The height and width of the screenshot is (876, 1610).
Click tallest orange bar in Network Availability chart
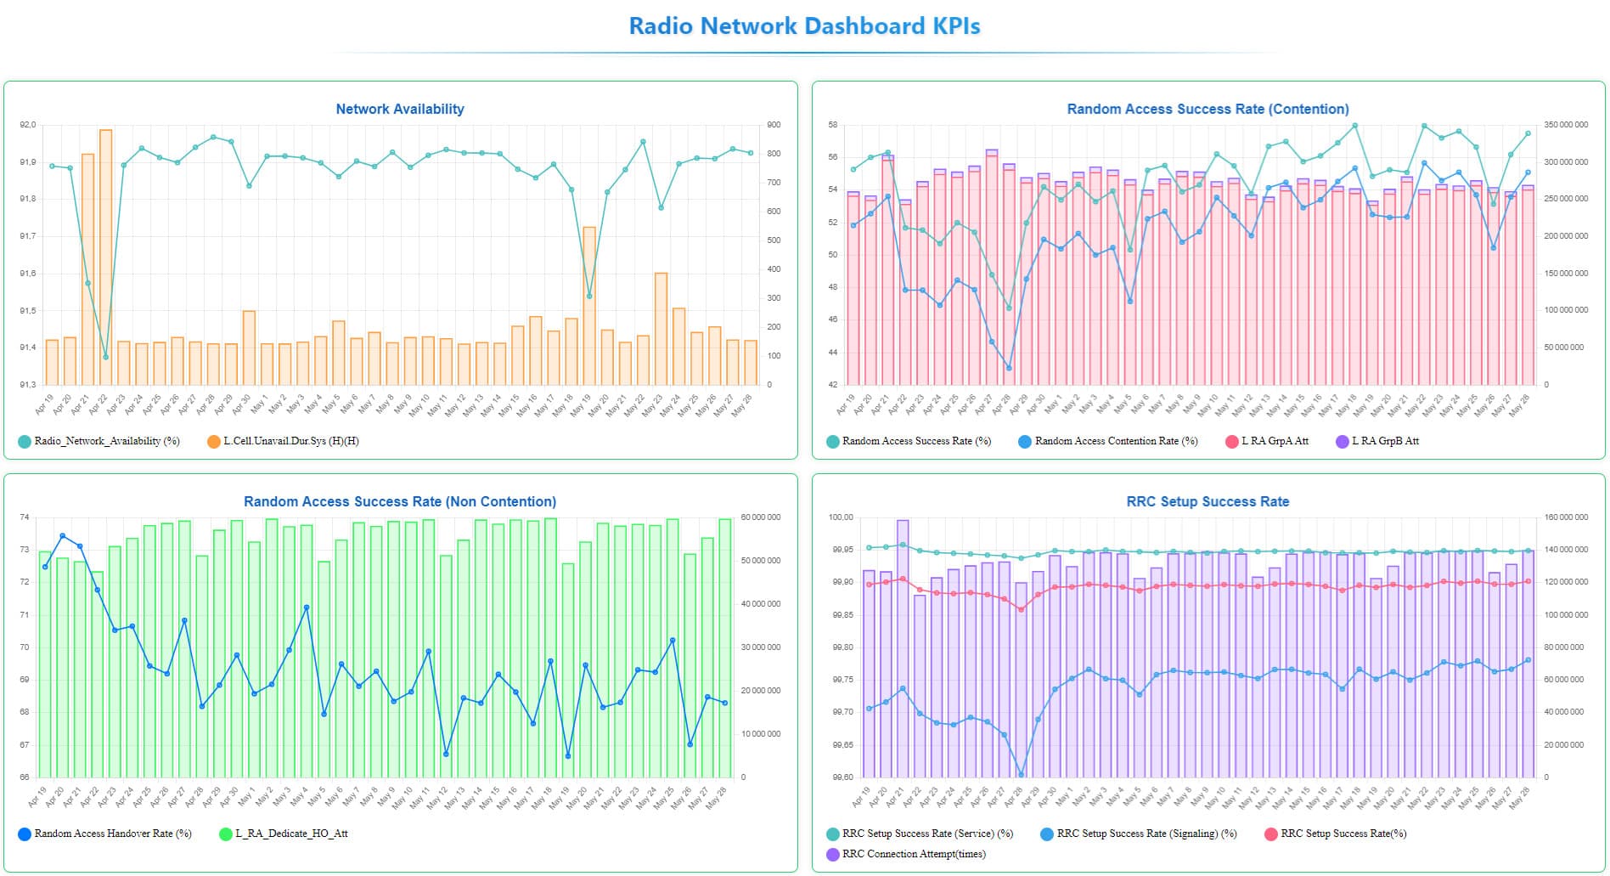105,255
